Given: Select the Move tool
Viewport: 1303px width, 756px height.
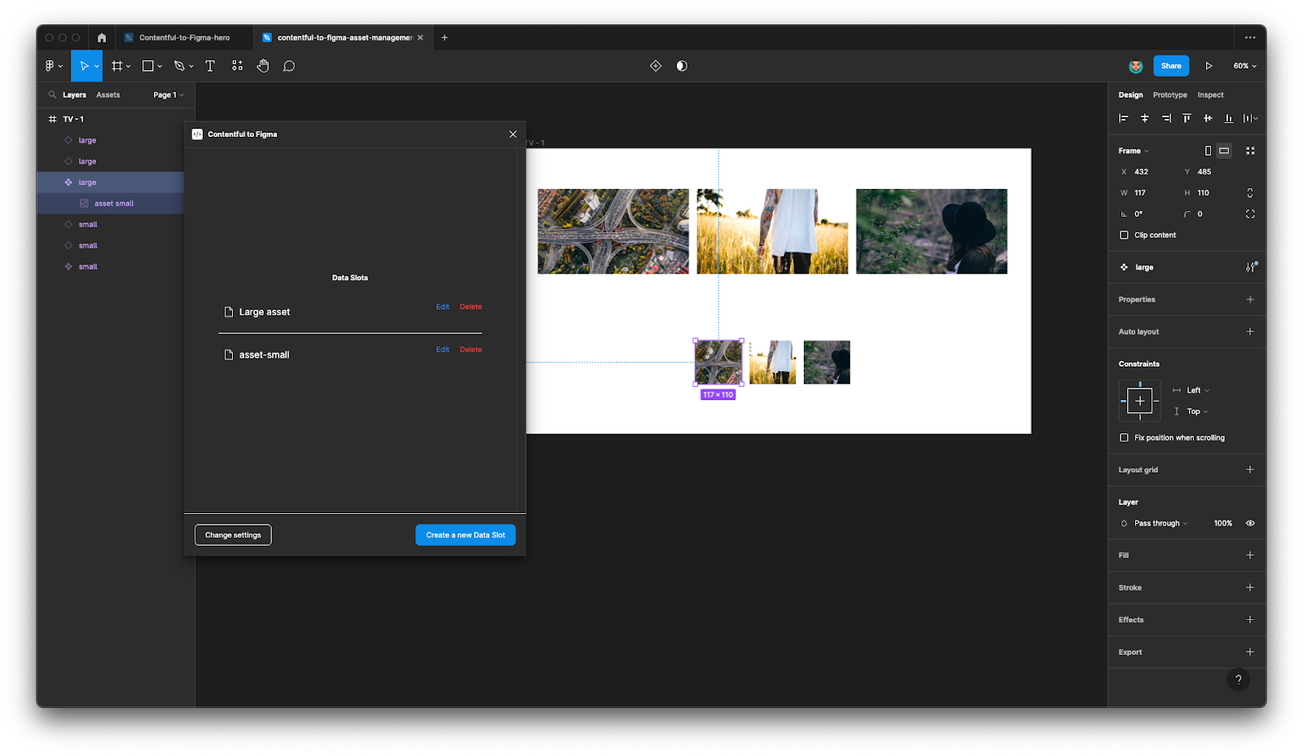Looking at the screenshot, I should click(x=86, y=66).
